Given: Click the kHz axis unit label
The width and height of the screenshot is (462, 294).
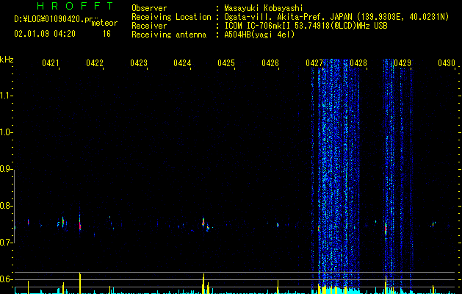Looking at the screenshot, I should pyautogui.click(x=7, y=60).
